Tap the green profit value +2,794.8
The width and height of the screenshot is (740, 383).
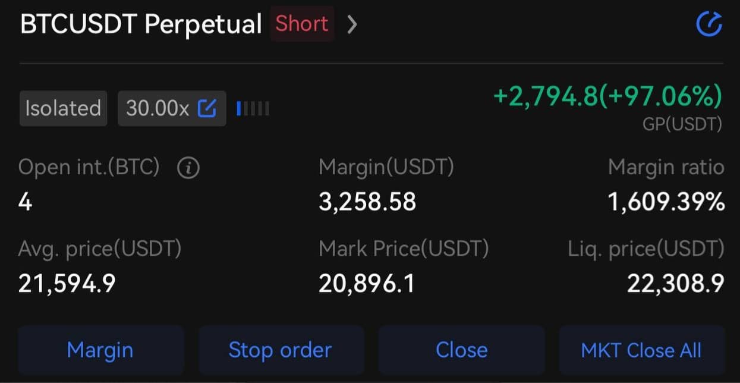(544, 95)
